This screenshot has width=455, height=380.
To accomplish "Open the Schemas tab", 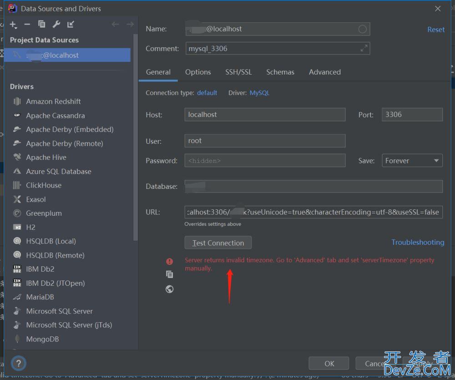I will pos(280,72).
